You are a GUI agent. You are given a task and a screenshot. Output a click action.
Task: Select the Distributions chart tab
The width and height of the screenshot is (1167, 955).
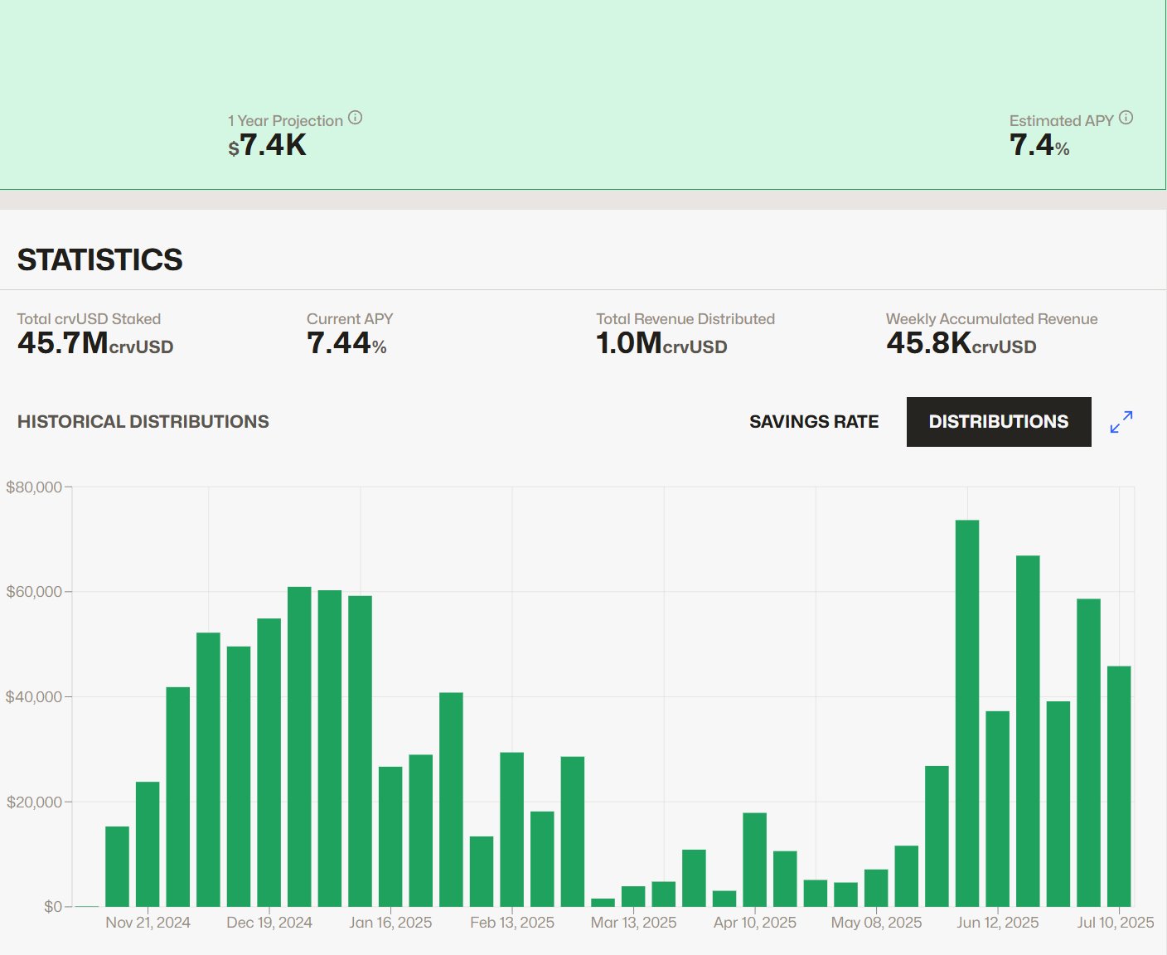998,422
